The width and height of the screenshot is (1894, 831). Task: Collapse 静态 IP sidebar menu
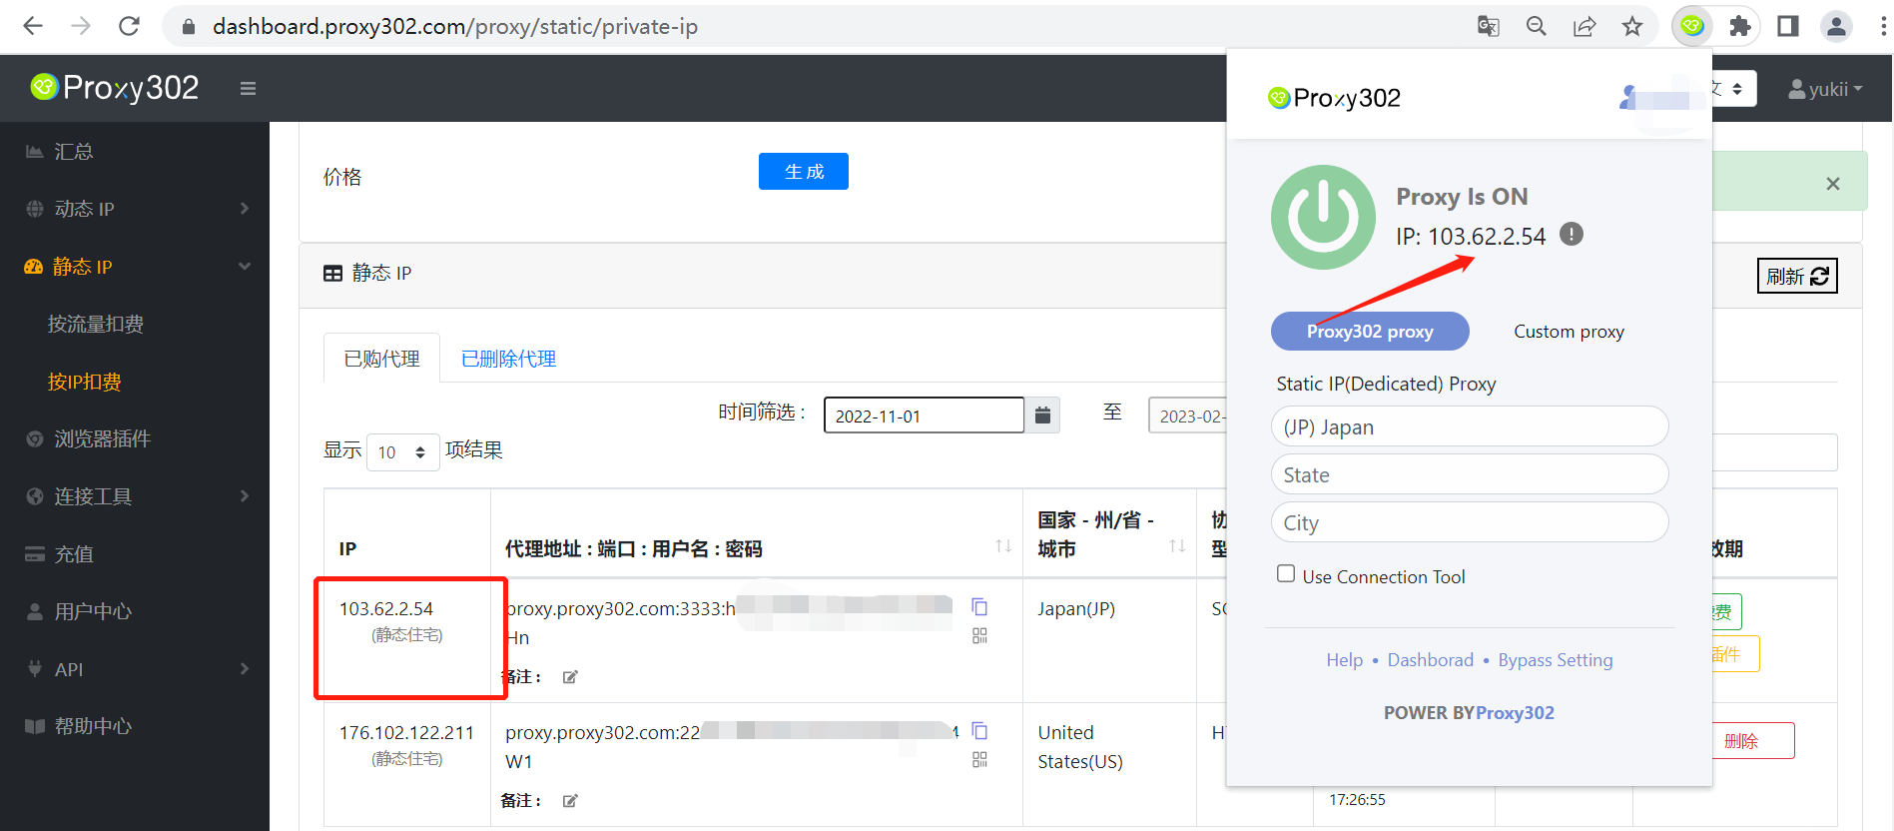135,267
